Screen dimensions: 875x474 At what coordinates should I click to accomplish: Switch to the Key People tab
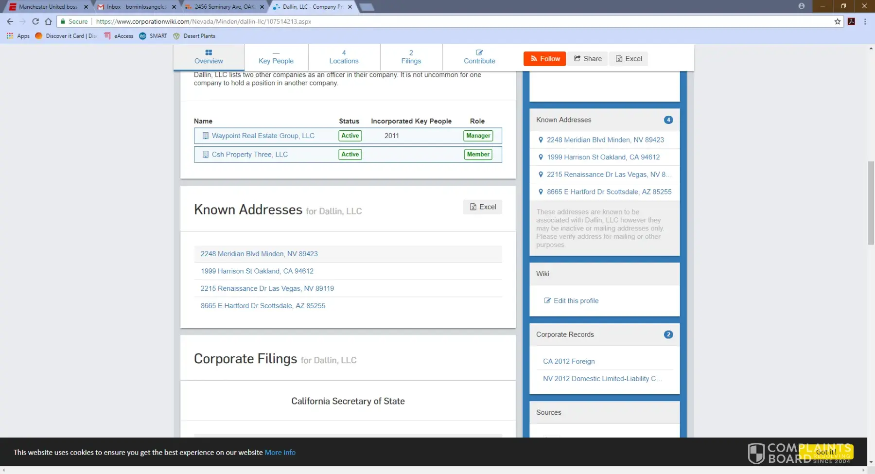pyautogui.click(x=276, y=57)
